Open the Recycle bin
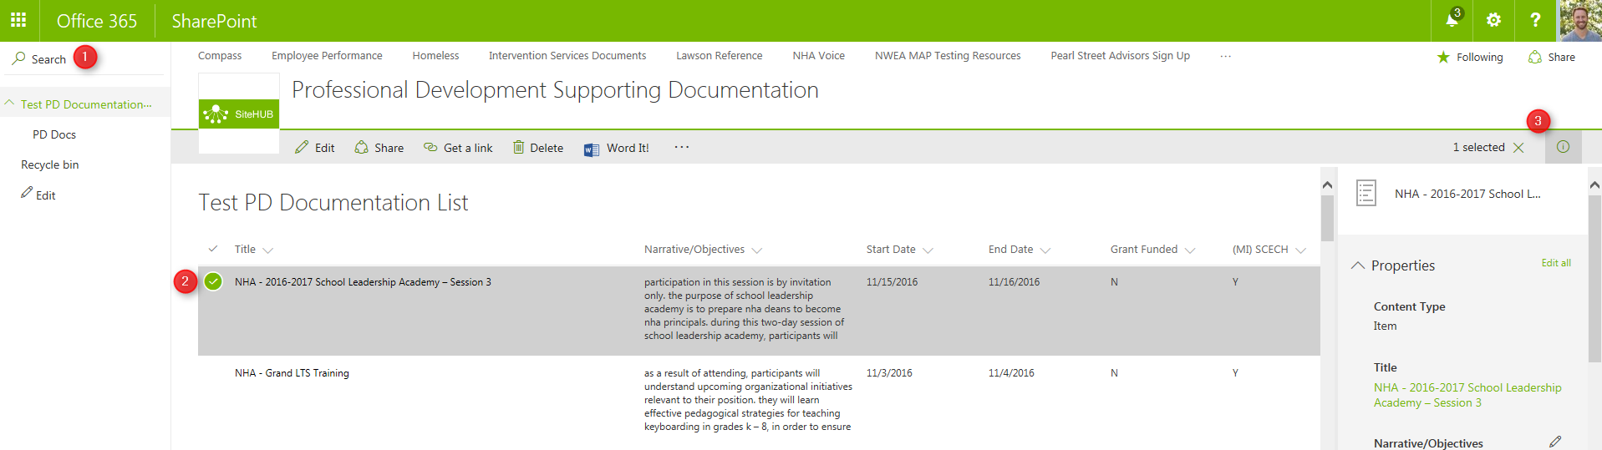This screenshot has width=1602, height=450. point(50,164)
